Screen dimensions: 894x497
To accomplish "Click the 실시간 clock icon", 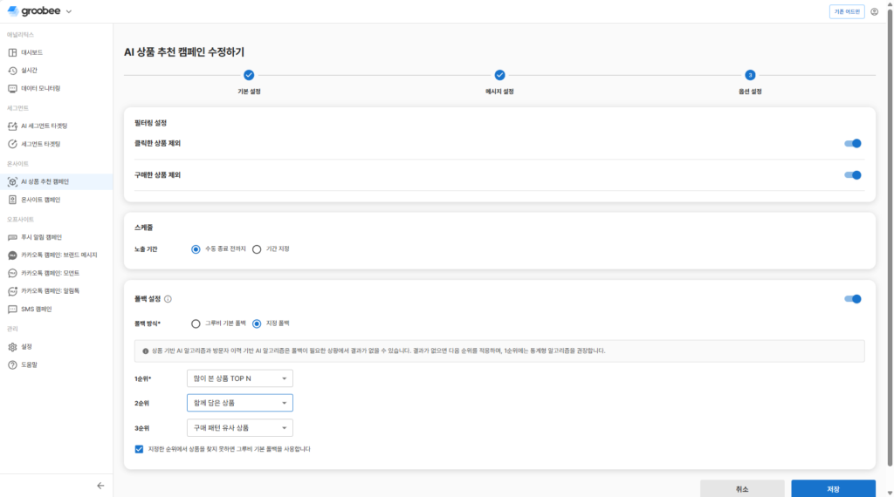I will (x=12, y=71).
